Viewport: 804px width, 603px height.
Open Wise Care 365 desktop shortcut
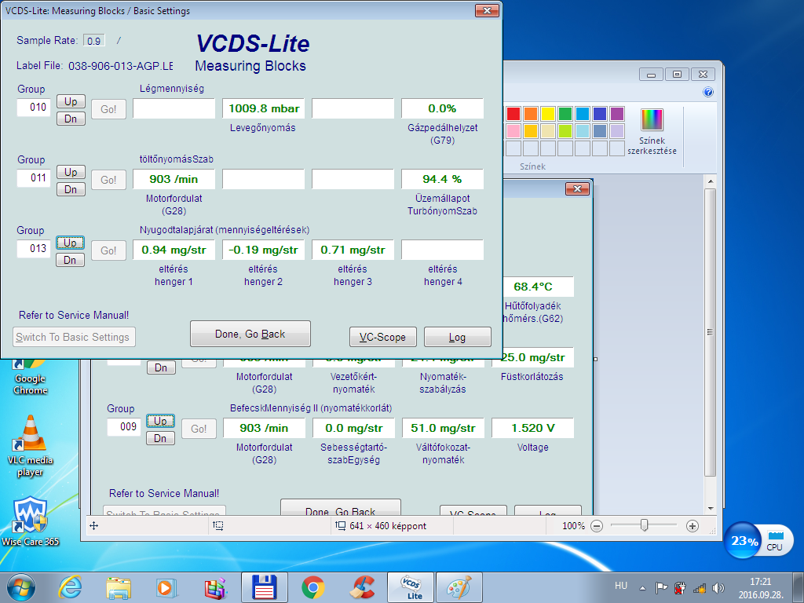31,521
